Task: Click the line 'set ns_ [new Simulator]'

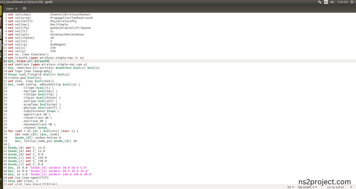Action: (28, 55)
